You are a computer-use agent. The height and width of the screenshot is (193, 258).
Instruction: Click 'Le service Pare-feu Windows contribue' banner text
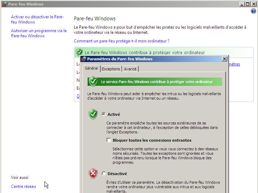(157, 82)
